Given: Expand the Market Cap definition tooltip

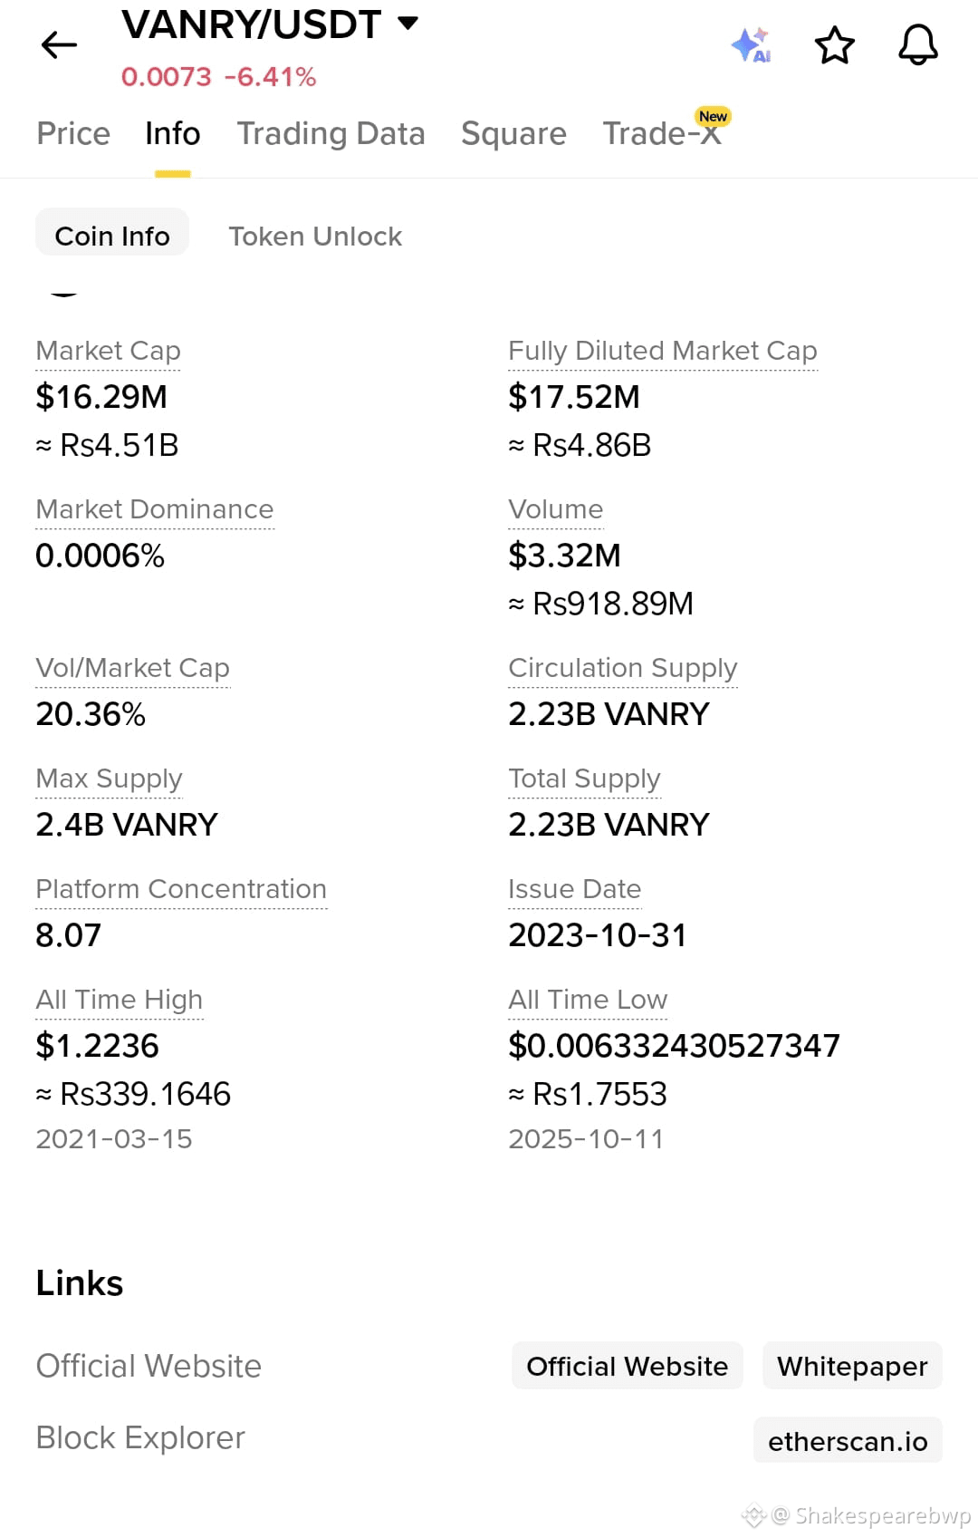Looking at the screenshot, I should point(108,351).
